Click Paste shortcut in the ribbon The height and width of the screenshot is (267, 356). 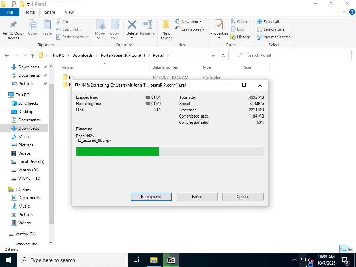(72, 37)
